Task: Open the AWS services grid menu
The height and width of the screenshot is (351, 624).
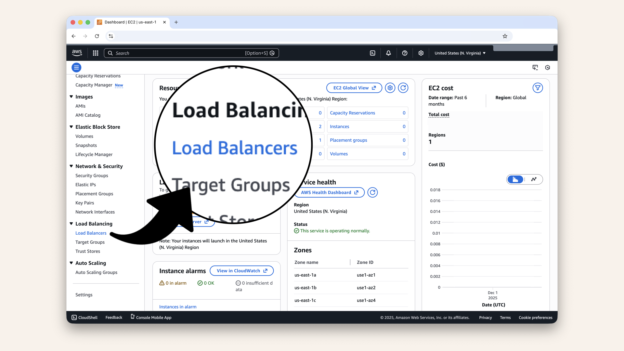Action: 95,53
